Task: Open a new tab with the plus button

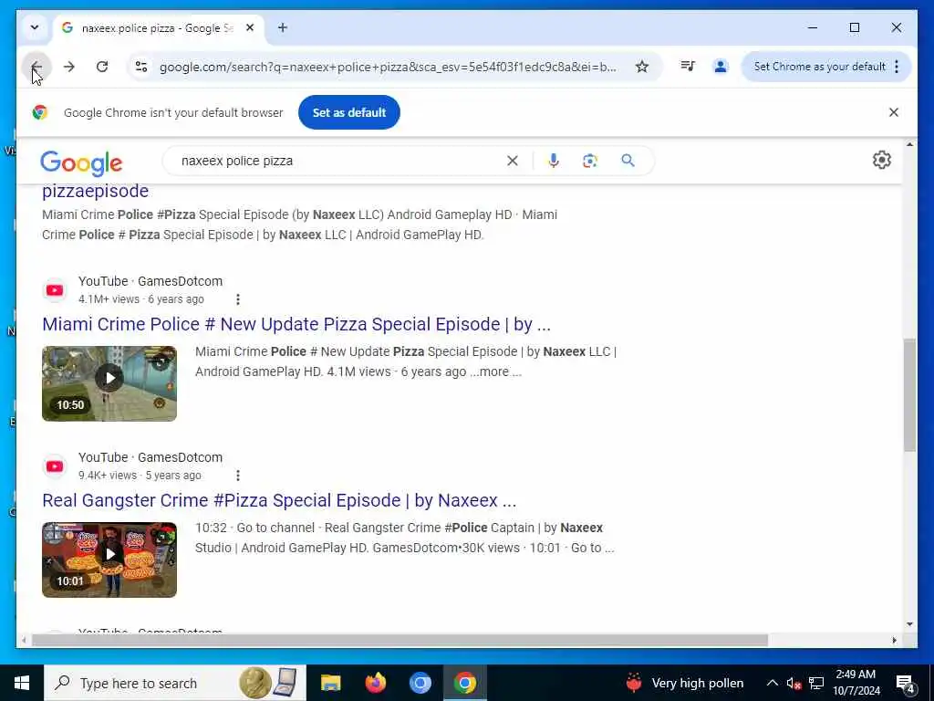Action: (x=283, y=27)
